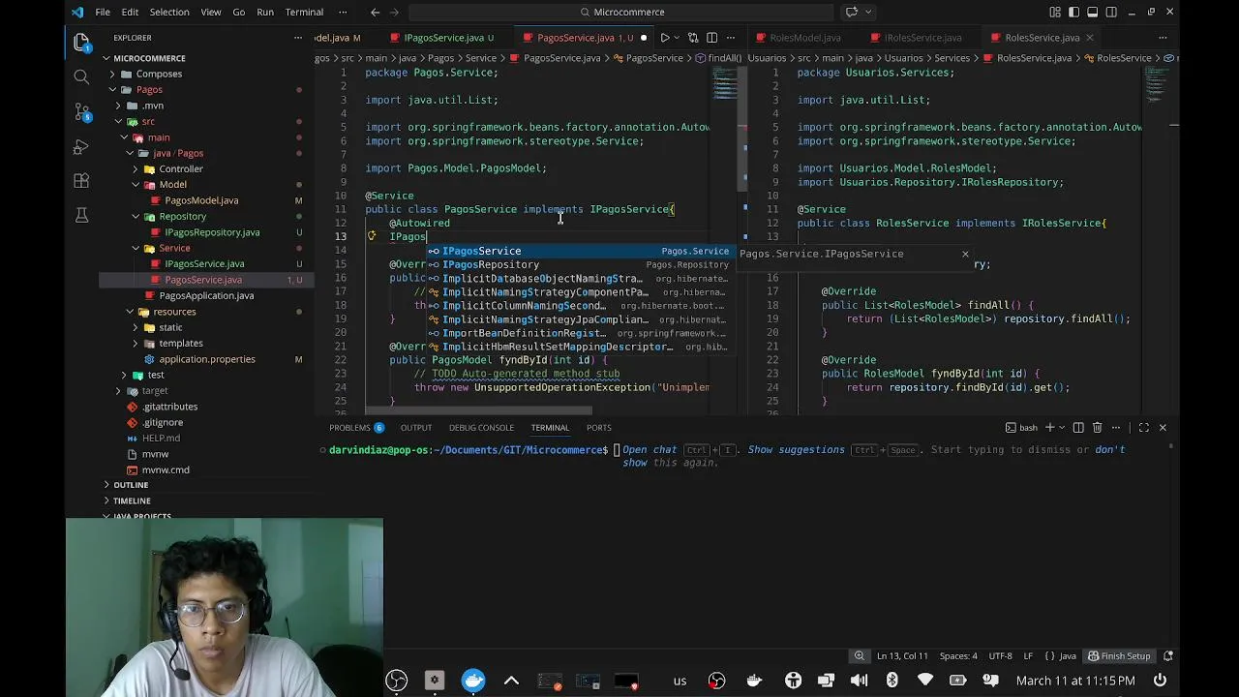
Task: Open the Explorer view in activity bar
Action: tap(81, 42)
